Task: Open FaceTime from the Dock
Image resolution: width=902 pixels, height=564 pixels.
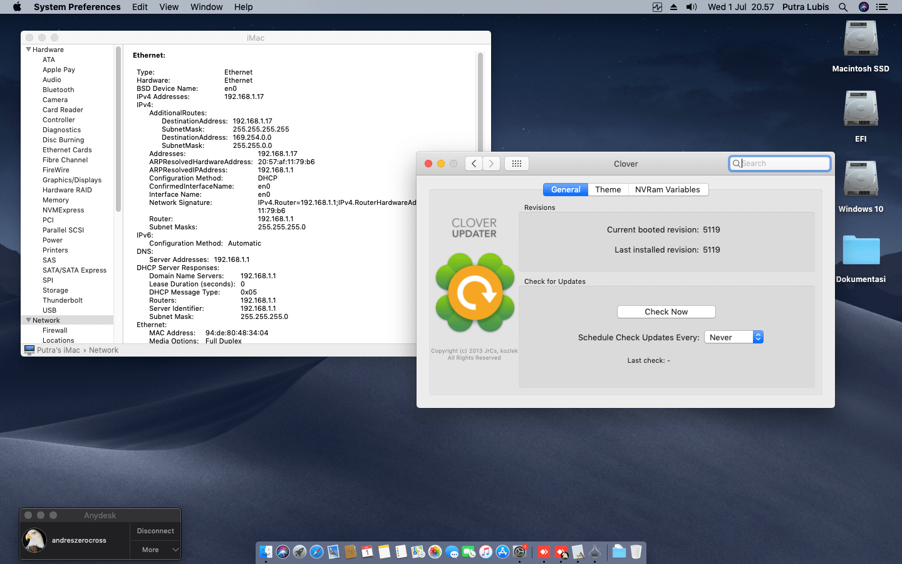Action: click(470, 551)
